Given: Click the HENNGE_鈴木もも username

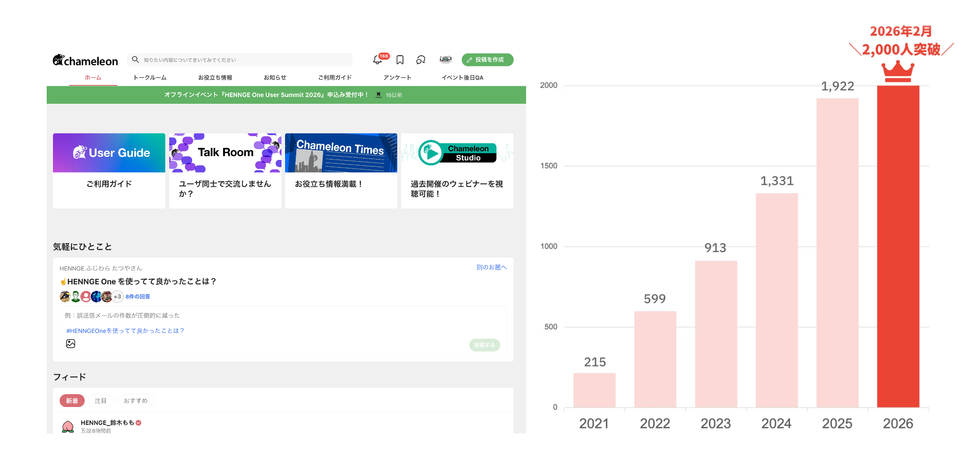Looking at the screenshot, I should (107, 423).
